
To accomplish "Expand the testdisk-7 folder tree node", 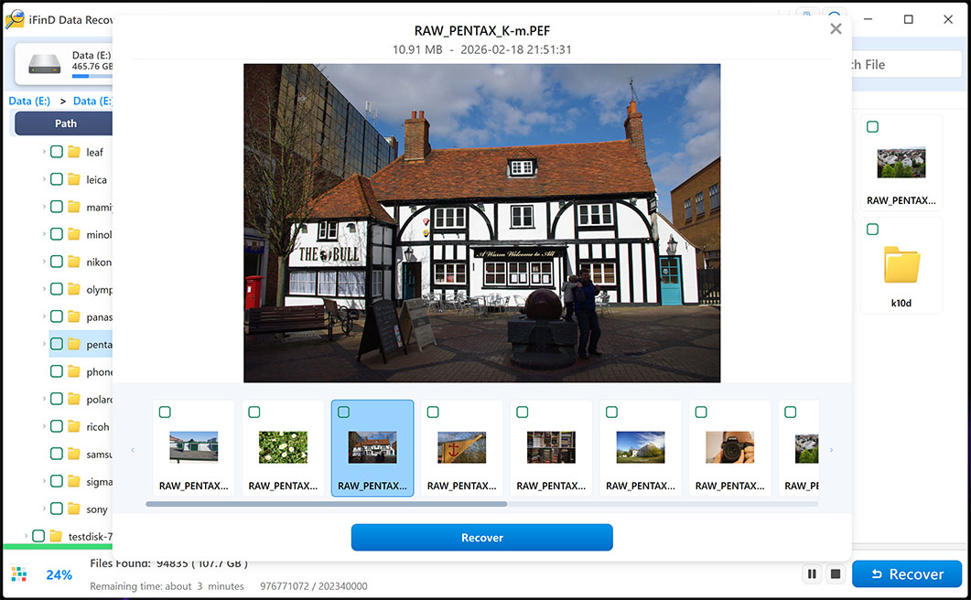I will pos(26,536).
